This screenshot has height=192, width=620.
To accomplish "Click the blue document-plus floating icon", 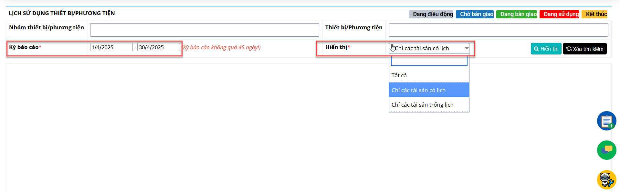I will [606, 121].
